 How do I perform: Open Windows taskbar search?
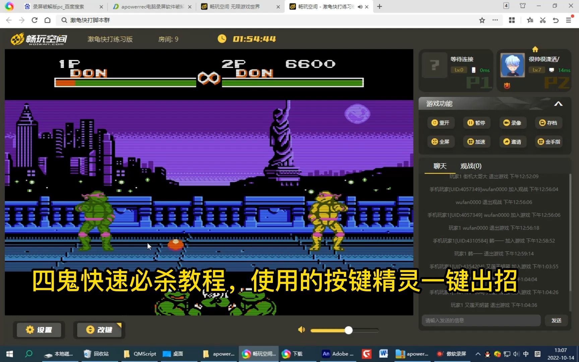(29, 354)
